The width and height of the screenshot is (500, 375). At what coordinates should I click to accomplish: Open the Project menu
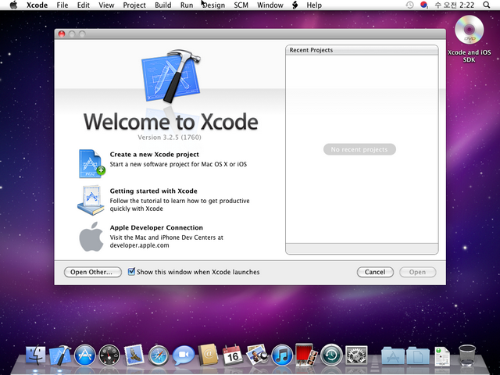coord(134,5)
